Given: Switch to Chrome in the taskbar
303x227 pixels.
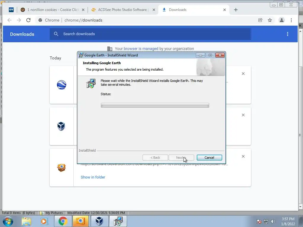Looking at the screenshot, I should pyautogui.click(x=63, y=221).
